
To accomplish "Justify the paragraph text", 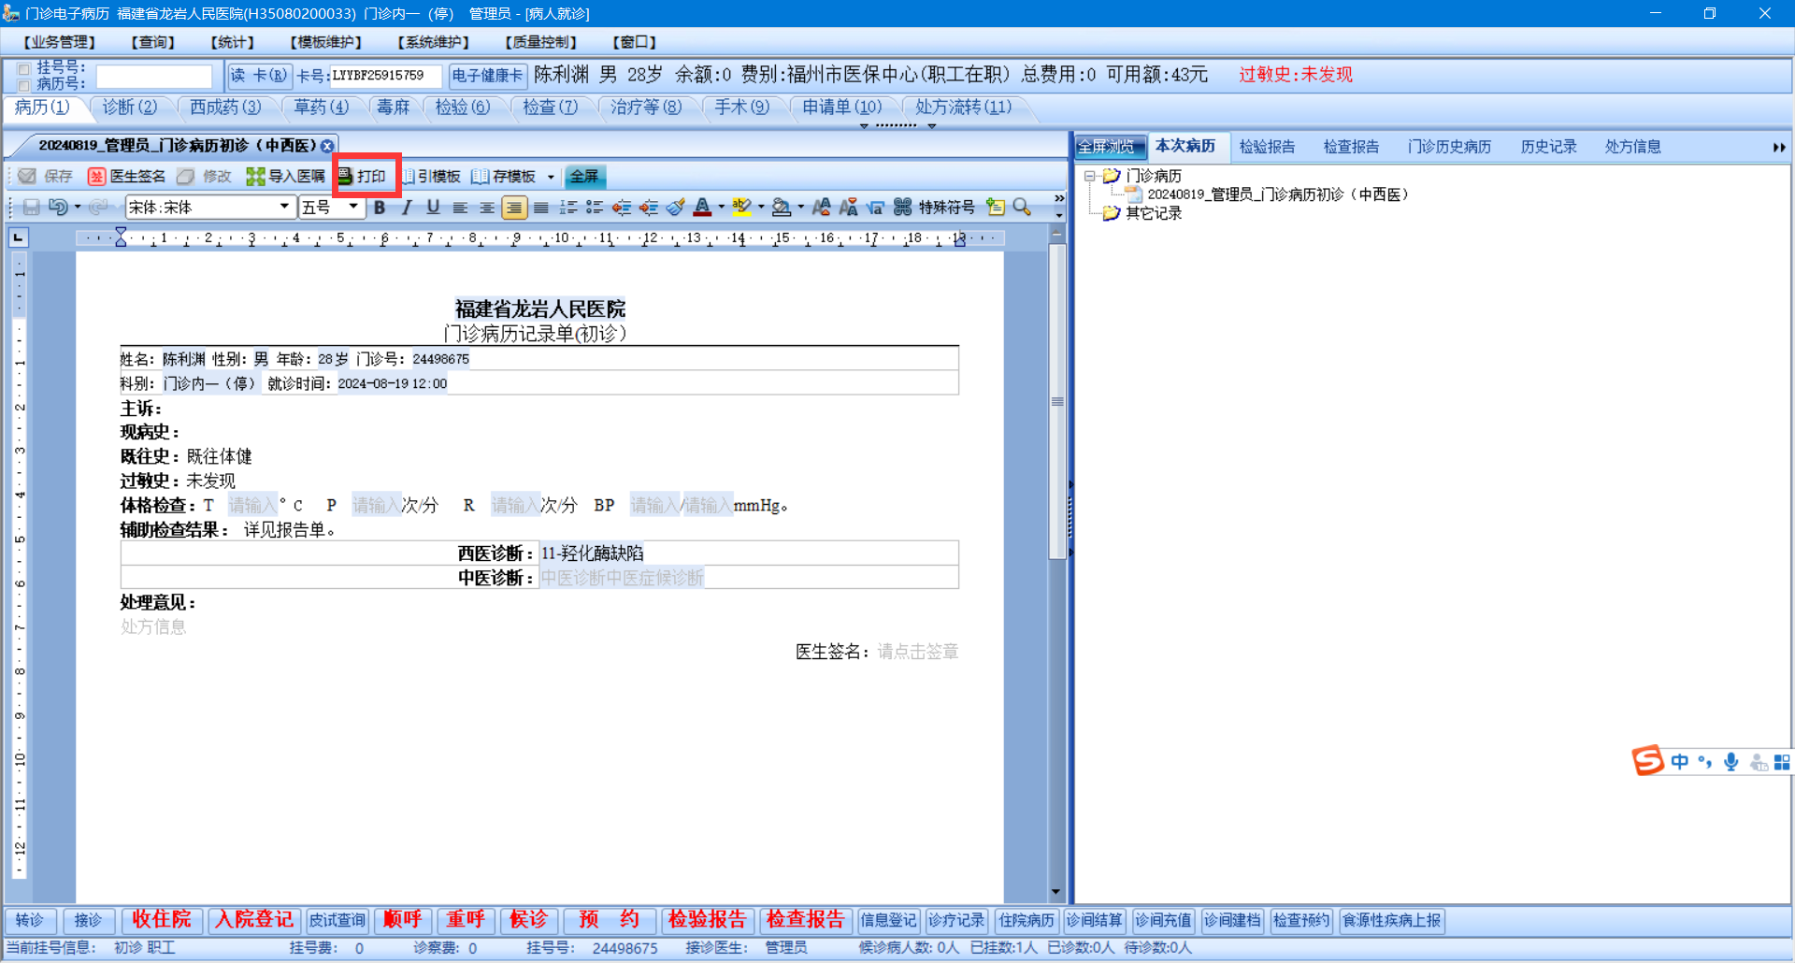I will click(540, 208).
